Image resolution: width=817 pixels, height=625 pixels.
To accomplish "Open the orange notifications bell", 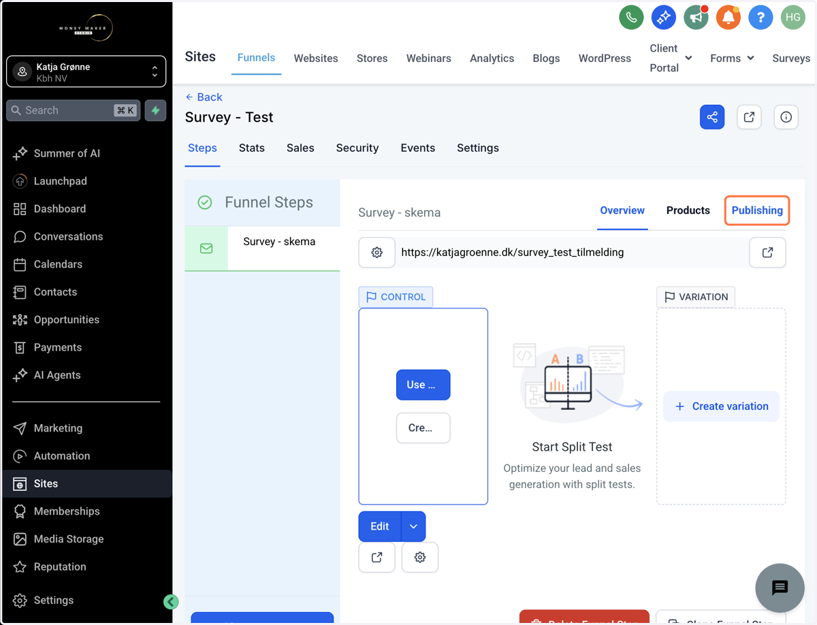I will tap(728, 17).
